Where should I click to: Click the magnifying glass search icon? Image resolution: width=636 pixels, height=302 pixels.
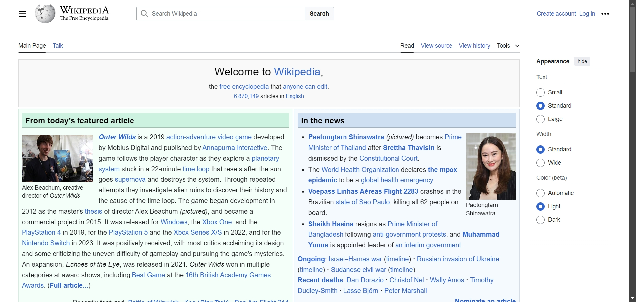point(144,14)
